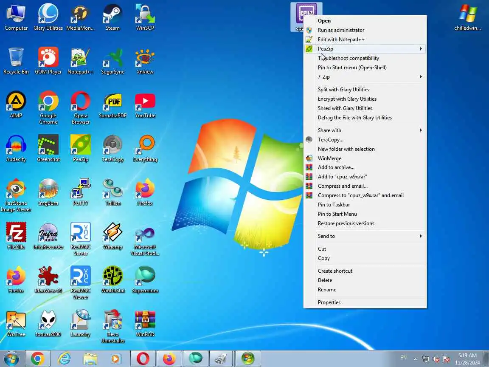Image resolution: width=489 pixels, height=367 pixels.
Task: Select the Google Chrome desktop icon
Action: [x=48, y=107]
